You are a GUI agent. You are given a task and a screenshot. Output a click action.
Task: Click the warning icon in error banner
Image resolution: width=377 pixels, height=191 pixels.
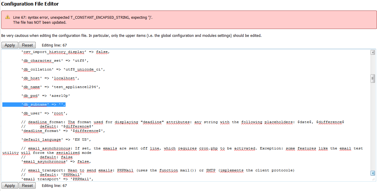click(x=8, y=17)
